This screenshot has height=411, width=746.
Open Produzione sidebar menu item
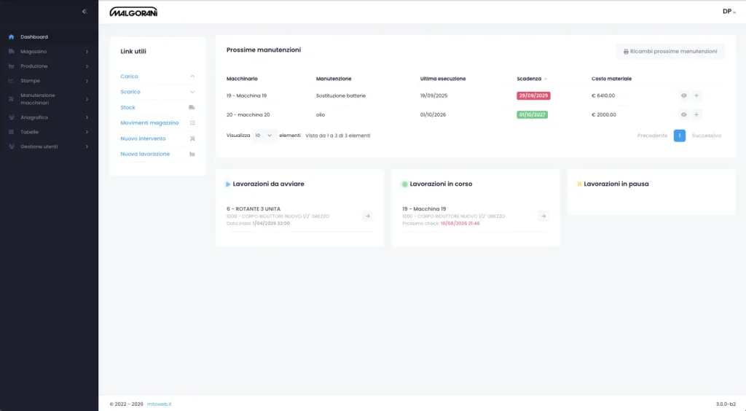coord(34,66)
